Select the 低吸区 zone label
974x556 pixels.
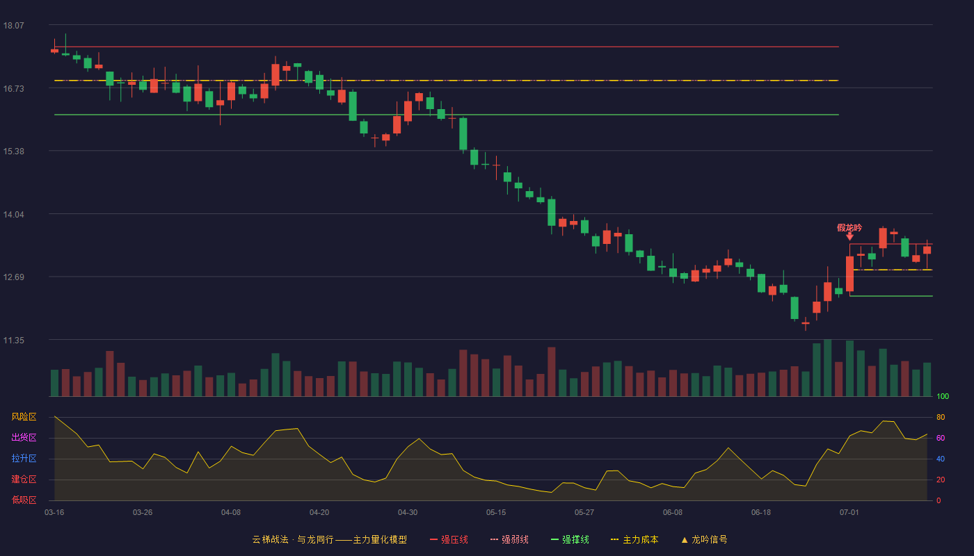coord(24,500)
